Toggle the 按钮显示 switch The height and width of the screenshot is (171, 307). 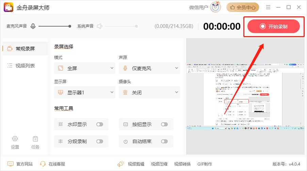pos(164,124)
